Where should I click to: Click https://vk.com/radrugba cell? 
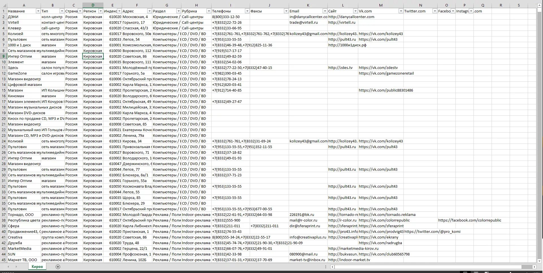click(x=381, y=243)
